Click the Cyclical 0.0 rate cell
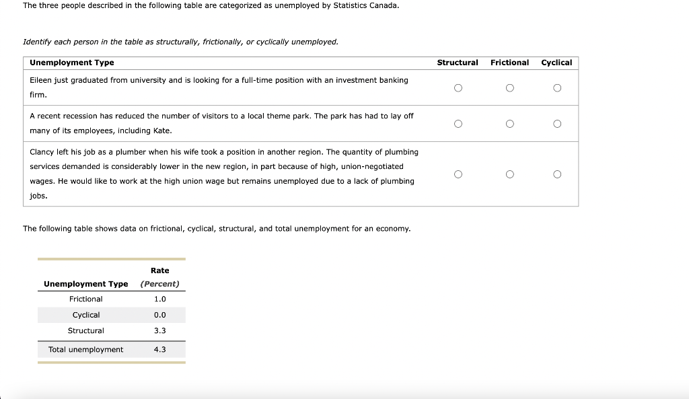Image resolution: width=689 pixels, height=399 pixels. (x=159, y=314)
